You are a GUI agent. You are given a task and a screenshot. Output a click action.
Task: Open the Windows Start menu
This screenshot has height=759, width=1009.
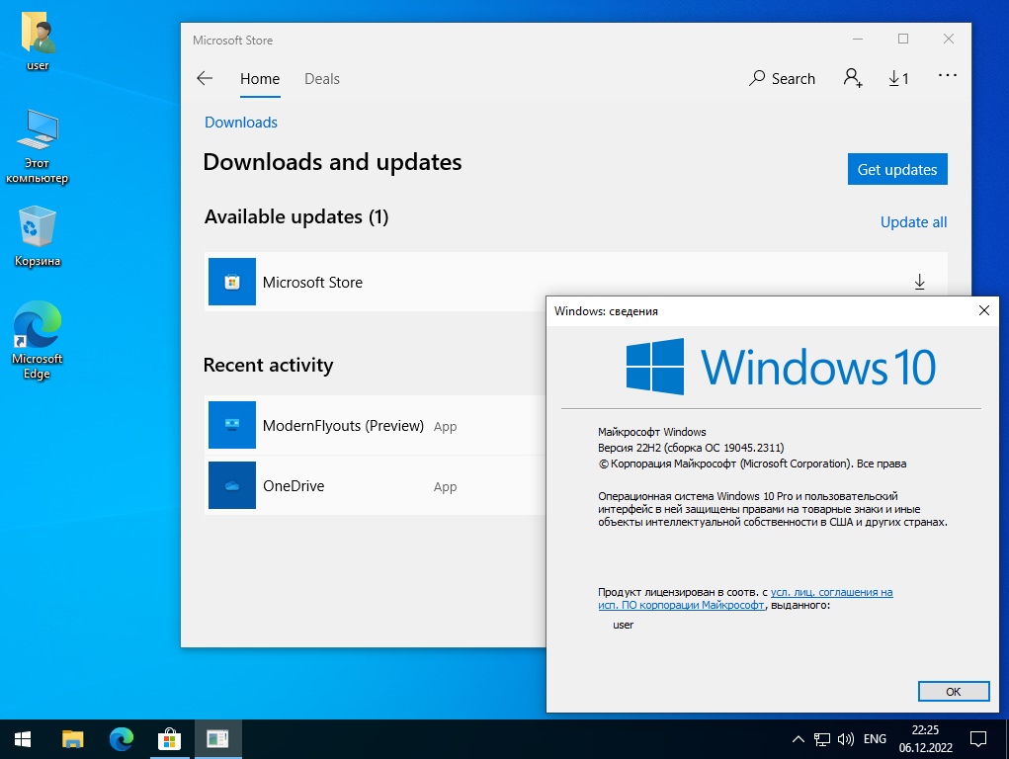pyautogui.click(x=23, y=739)
